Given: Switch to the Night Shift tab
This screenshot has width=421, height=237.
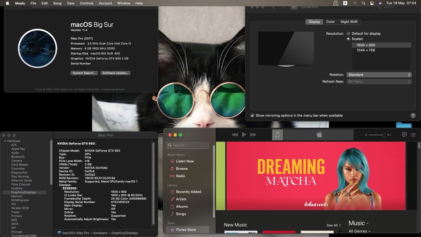Looking at the screenshot, I should [x=349, y=22].
